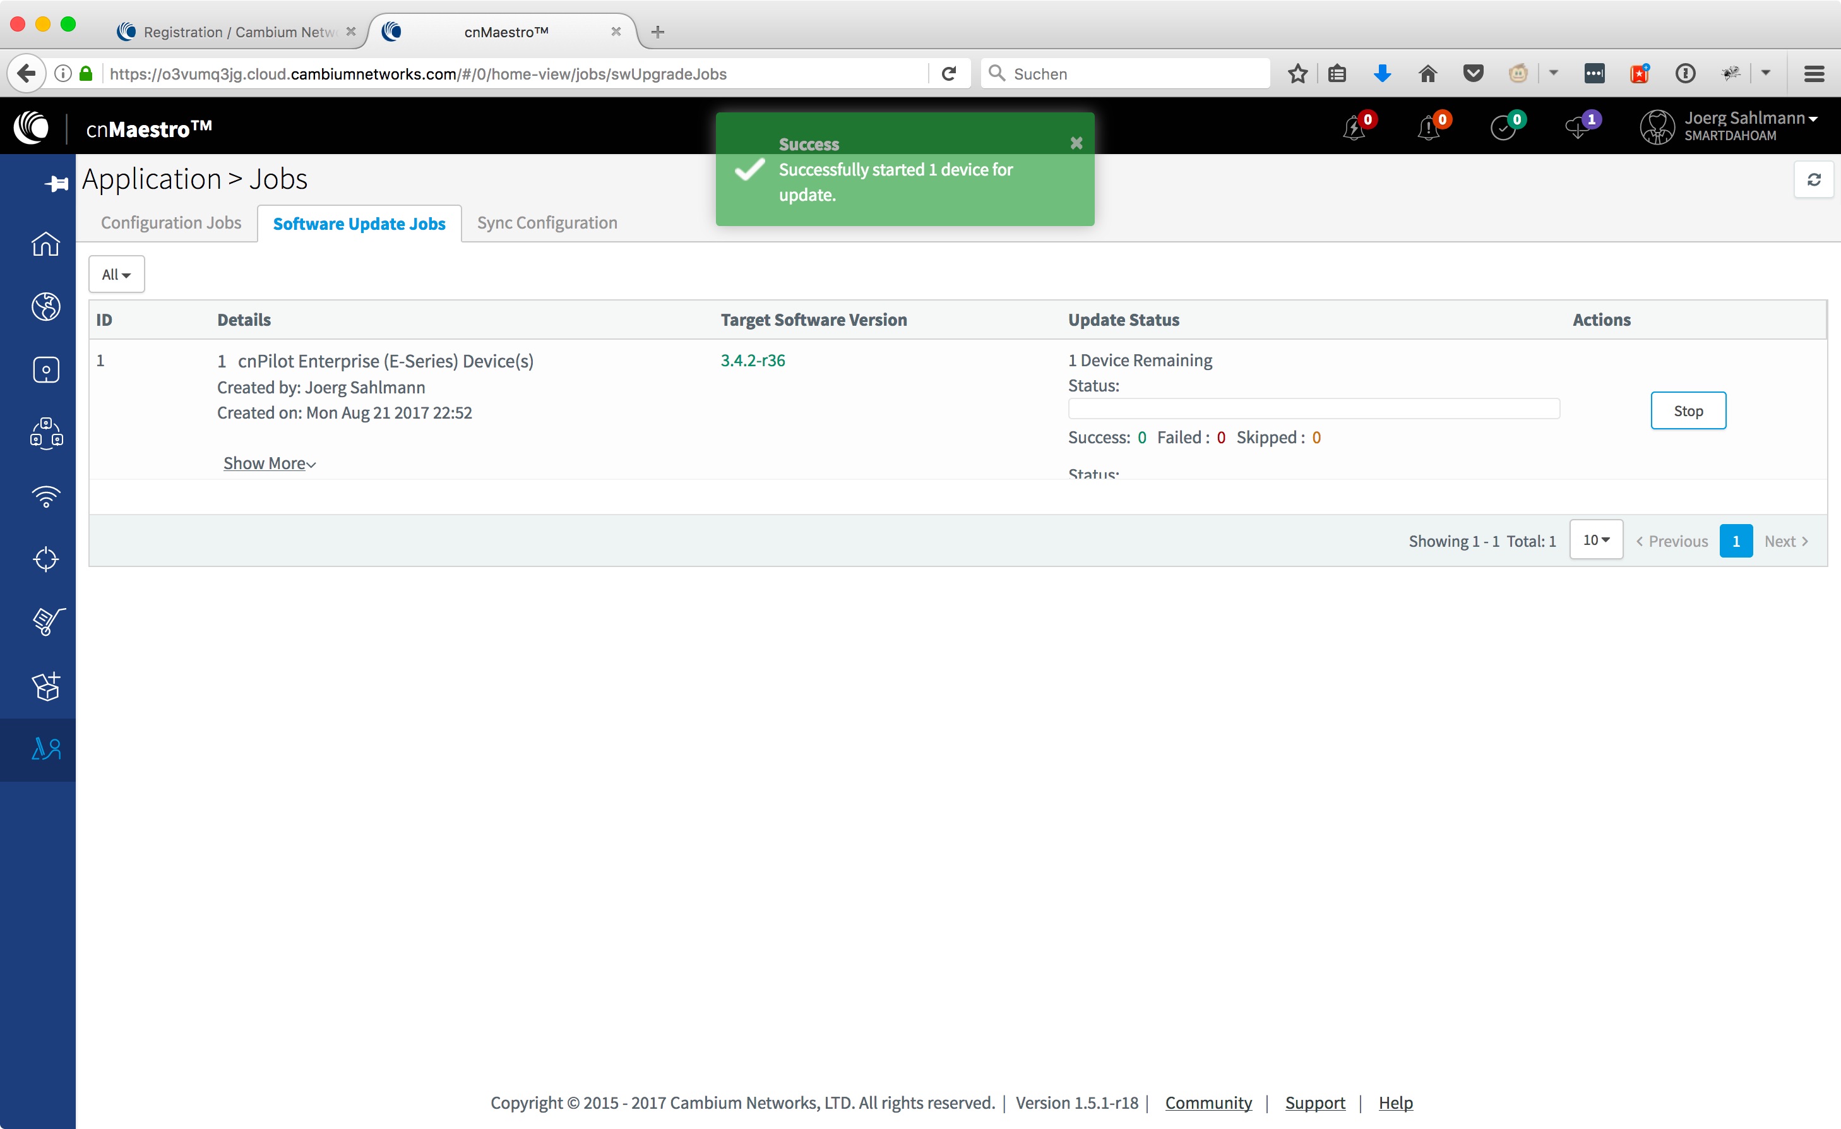Select the Software Update Jobs tab
Viewport: 1841px width, 1129px height.
[x=359, y=224]
